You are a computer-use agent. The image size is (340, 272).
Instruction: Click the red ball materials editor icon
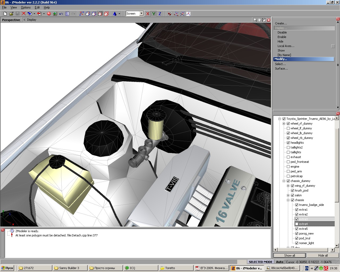(x=49, y=14)
